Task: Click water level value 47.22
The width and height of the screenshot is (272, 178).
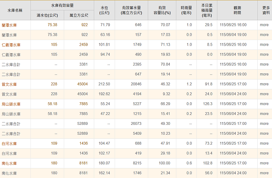Action: point(105,114)
